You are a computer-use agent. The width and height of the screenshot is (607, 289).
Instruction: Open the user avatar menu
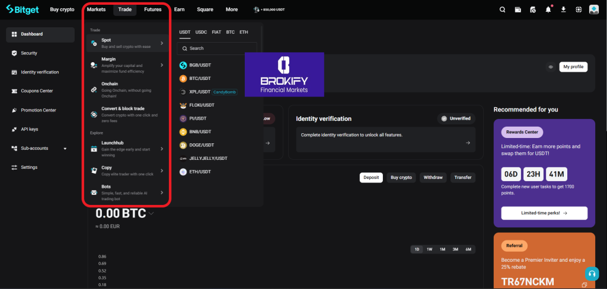pos(594,9)
